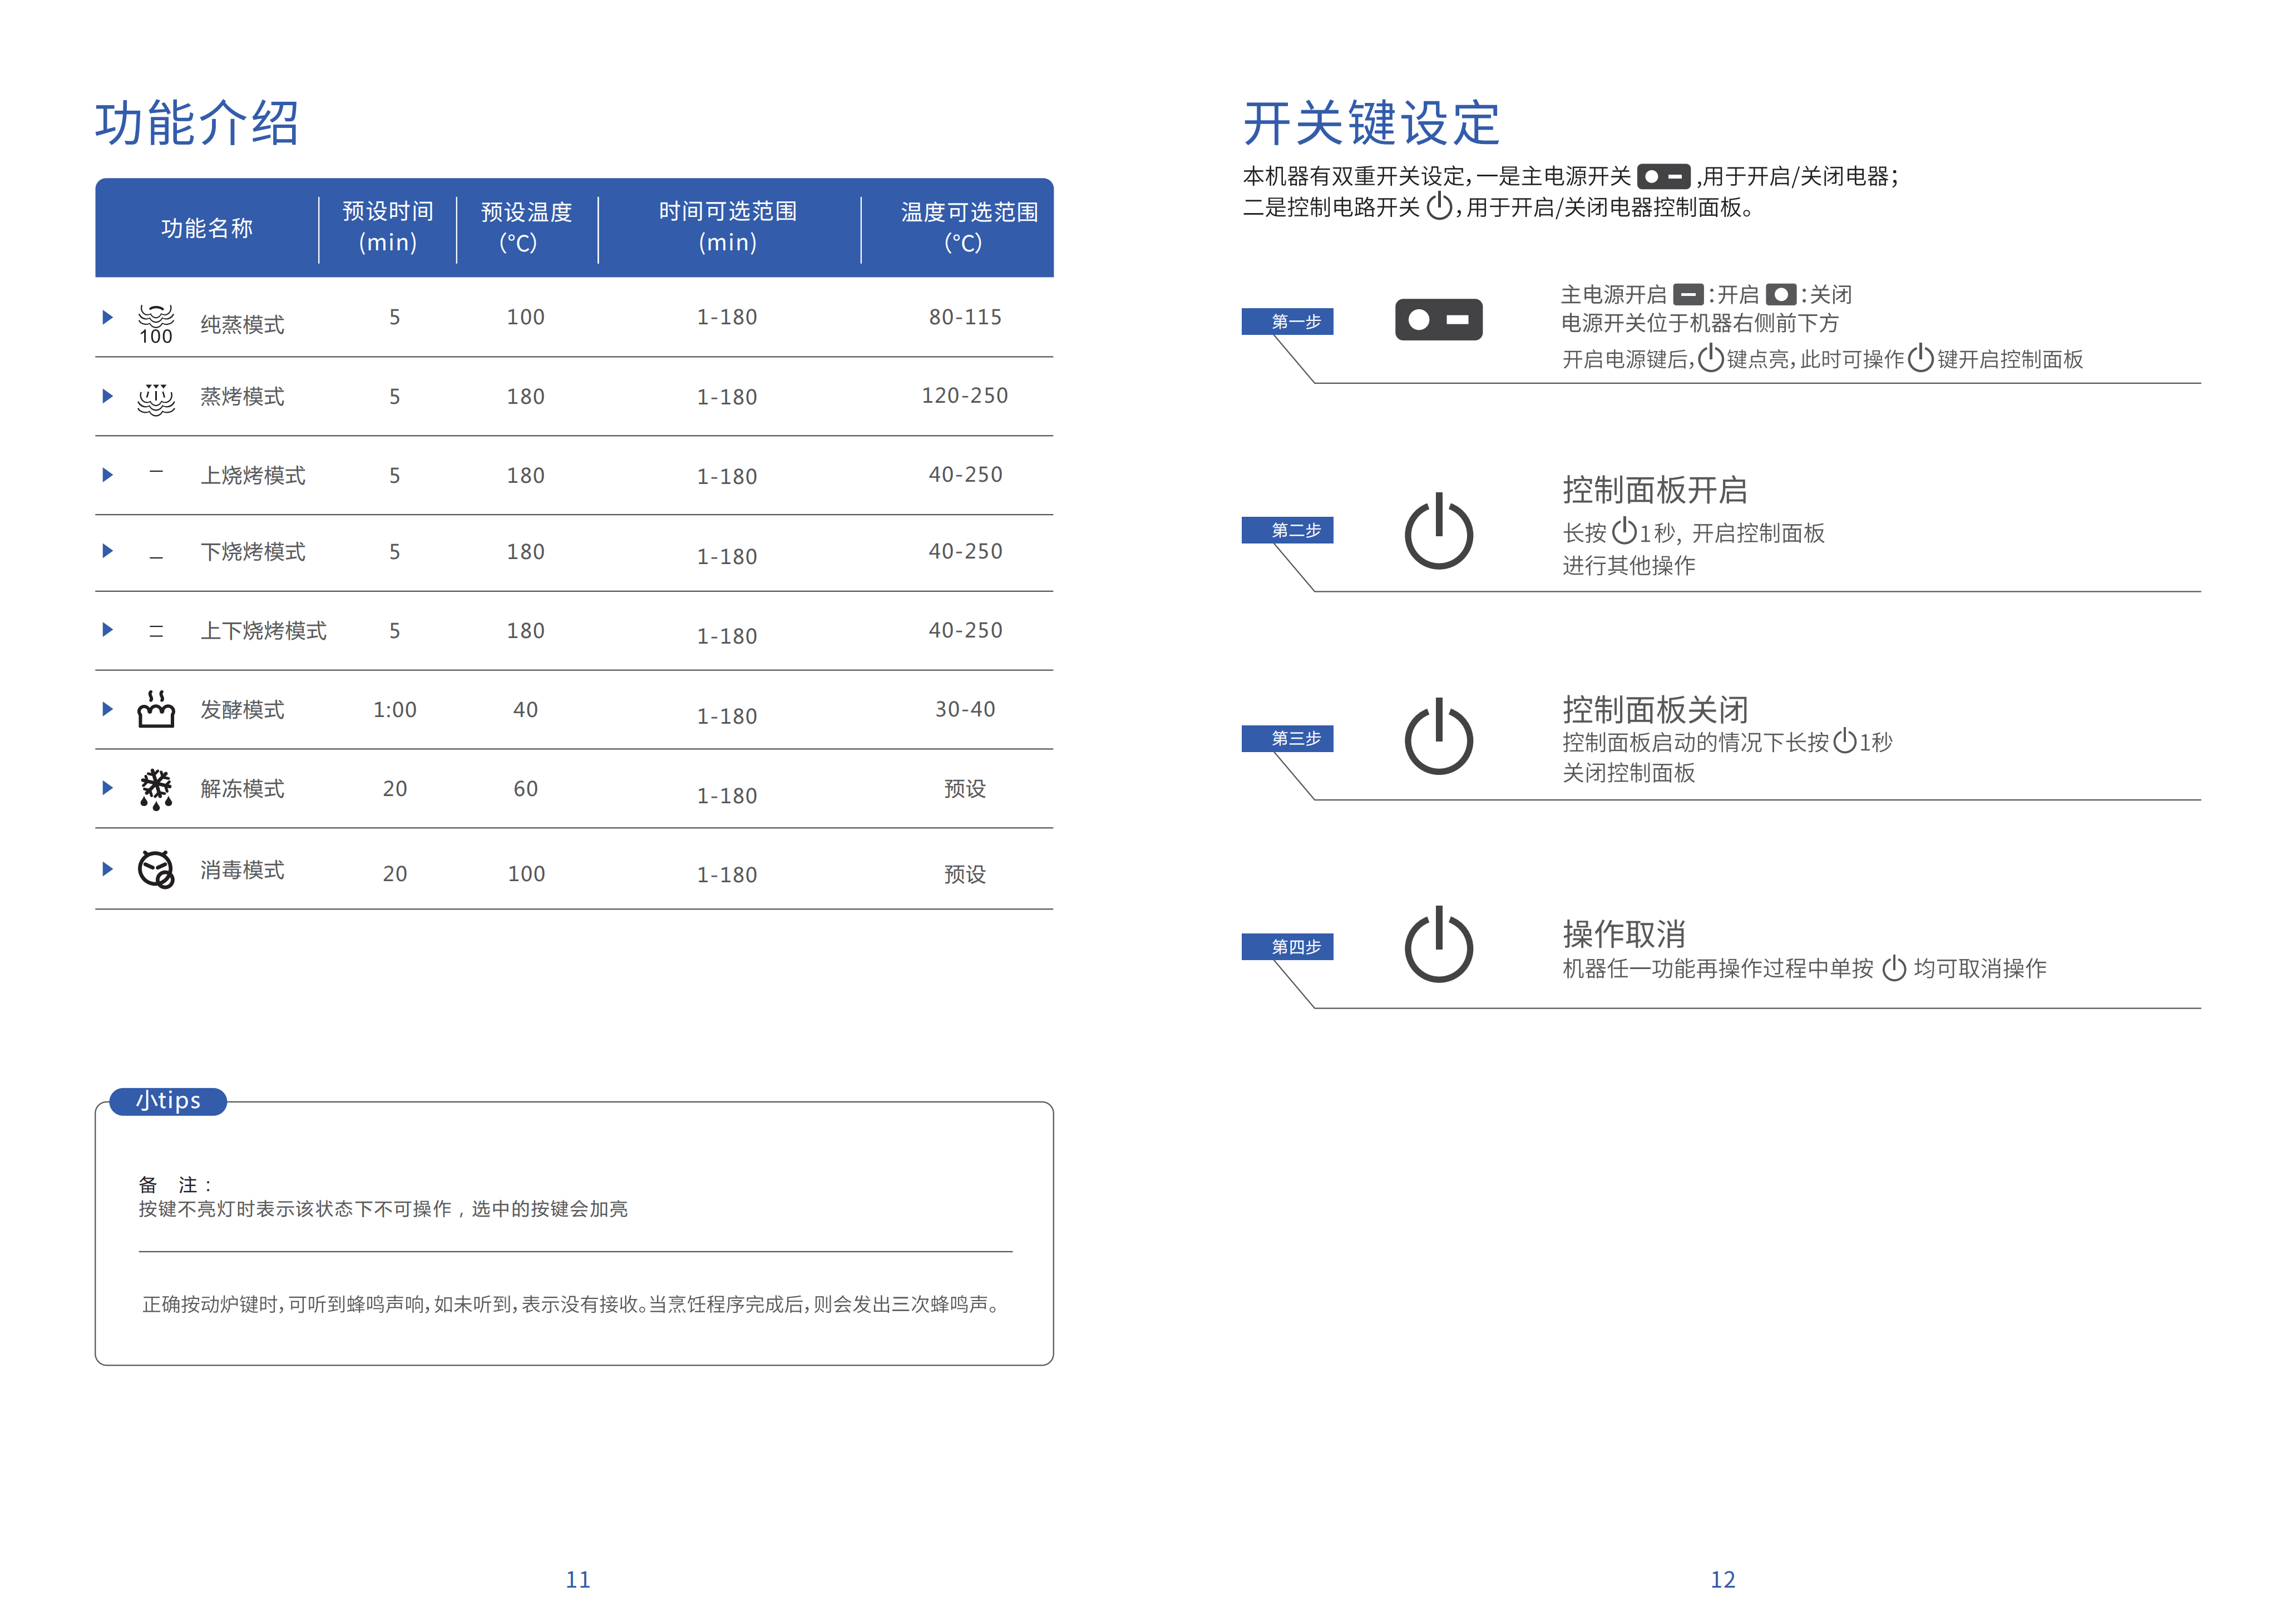Click the blue arrow beside 消毒模式 row
2296x1621 pixels.
[x=108, y=869]
